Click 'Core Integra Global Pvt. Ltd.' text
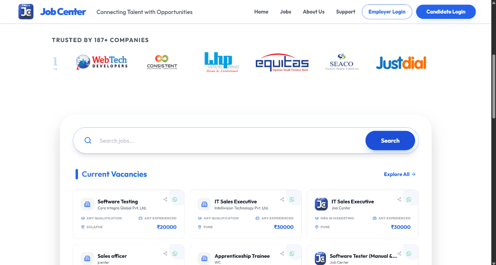 [x=122, y=208]
